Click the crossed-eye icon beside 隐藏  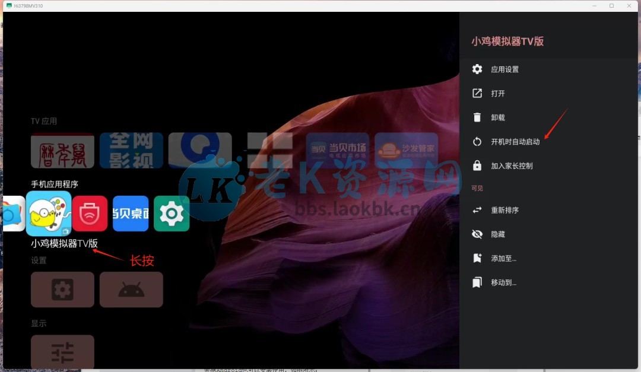click(x=477, y=234)
